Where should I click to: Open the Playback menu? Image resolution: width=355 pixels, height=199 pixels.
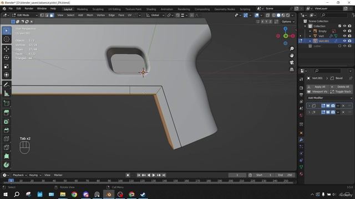pyautogui.click(x=19, y=175)
